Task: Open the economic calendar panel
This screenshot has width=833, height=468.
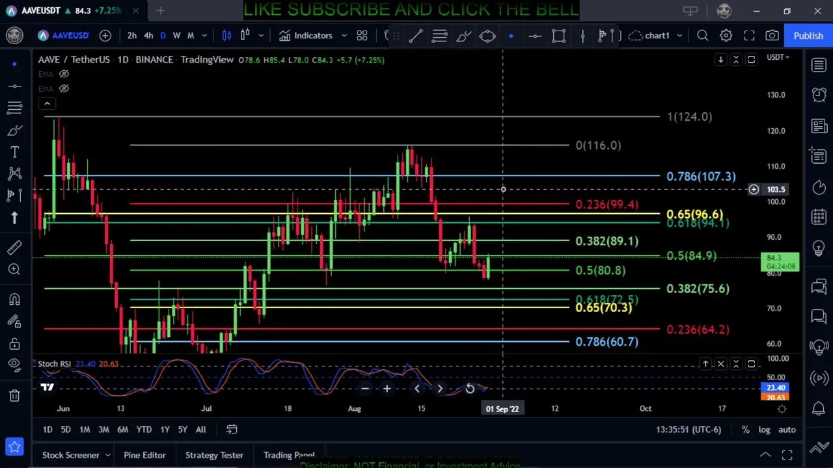Action: tap(819, 217)
